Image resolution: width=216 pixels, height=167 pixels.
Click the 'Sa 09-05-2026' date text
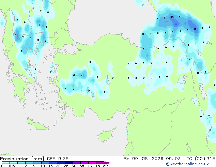tap(143, 159)
